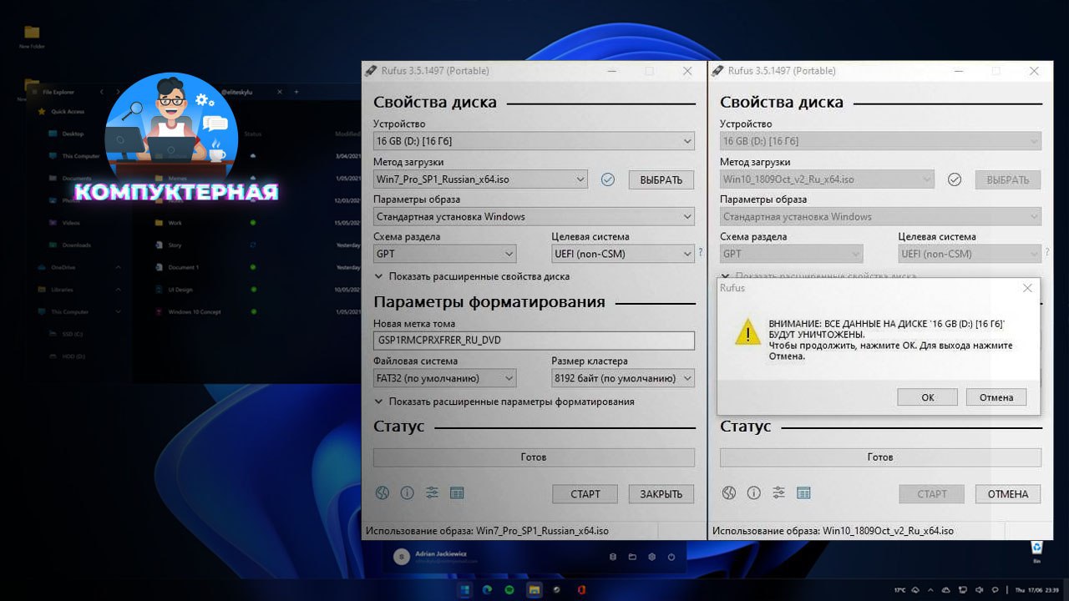1069x601 pixels.
Task: Select Document 1 in background File Explorer list
Action: 178,267
